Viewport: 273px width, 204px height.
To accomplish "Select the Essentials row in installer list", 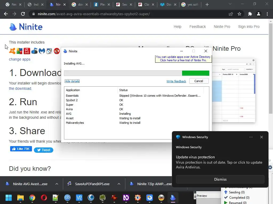I will pos(134,96).
